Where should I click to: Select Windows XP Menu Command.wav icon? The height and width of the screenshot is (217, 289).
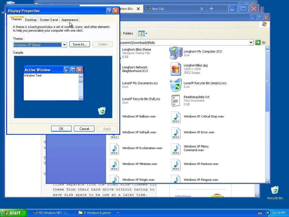click(x=176, y=149)
